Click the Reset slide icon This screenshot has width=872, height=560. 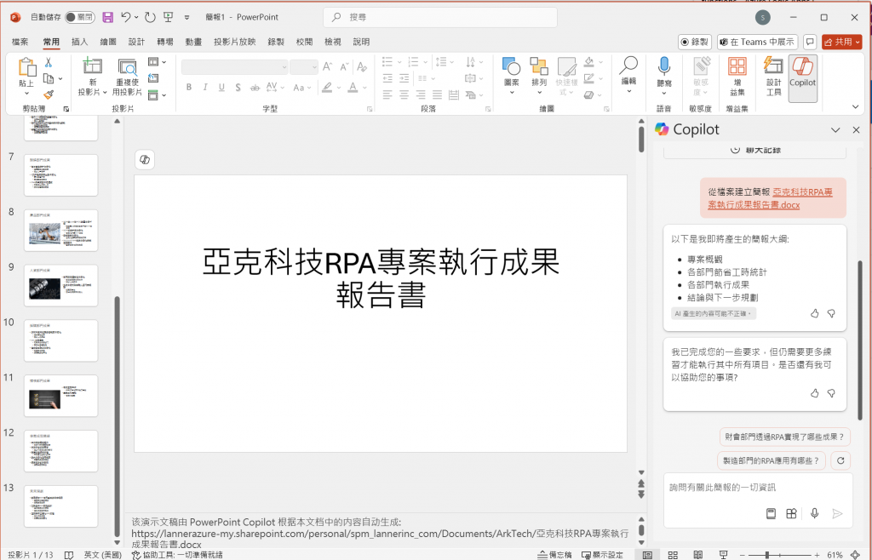(x=153, y=78)
